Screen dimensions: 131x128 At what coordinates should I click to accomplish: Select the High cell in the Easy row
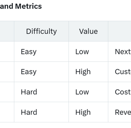click(x=88, y=72)
